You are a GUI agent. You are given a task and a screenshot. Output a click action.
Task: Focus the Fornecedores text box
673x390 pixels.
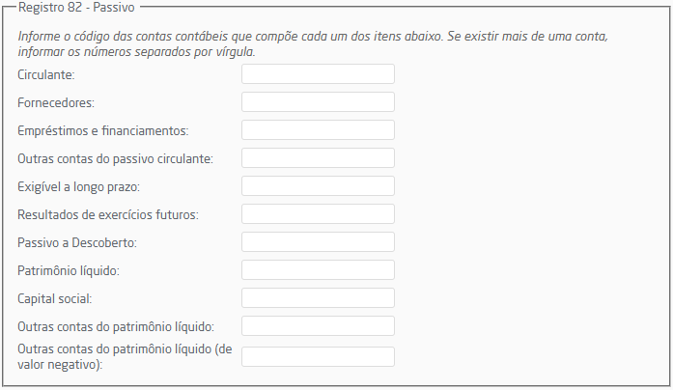coord(318,102)
